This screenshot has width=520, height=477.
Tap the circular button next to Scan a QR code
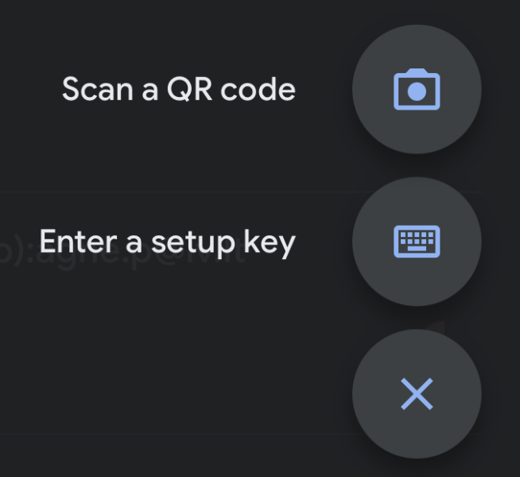(417, 89)
